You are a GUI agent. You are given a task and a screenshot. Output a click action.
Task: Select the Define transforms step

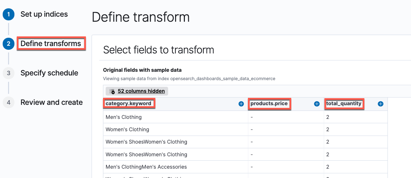pos(51,44)
